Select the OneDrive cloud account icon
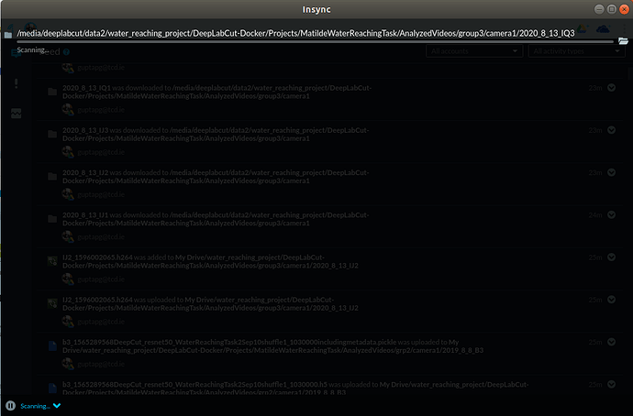Image resolution: width=633 pixels, height=416 pixels. [603, 29]
